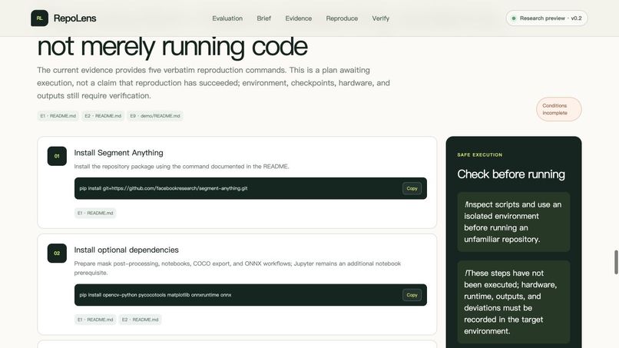Select the segment-anything pip install code block
Viewport: 619px width, 348px height.
click(250, 188)
